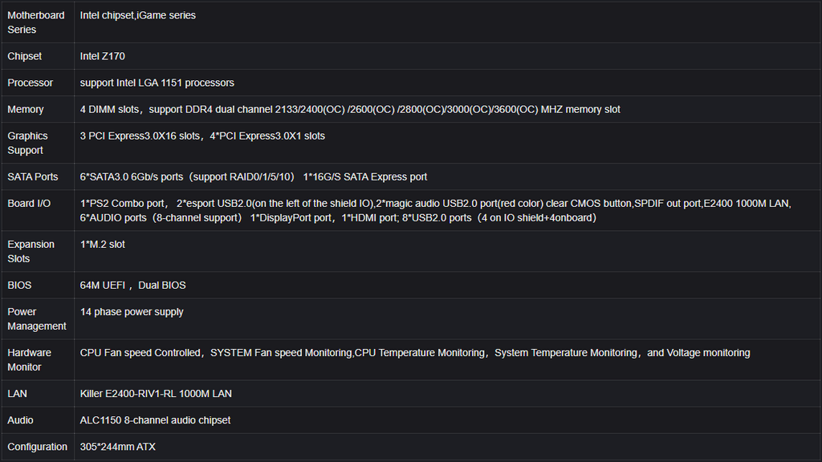Click the "Board I/O" row label
Screen dimensions: 822x462
pos(28,203)
